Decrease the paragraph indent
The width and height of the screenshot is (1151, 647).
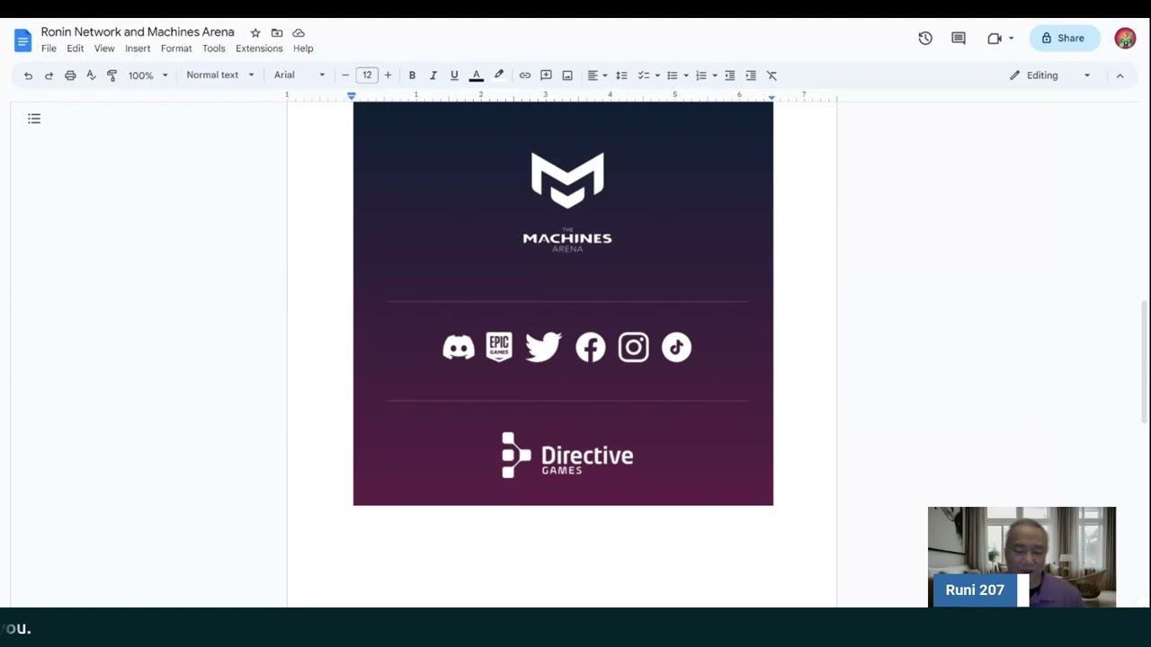point(729,75)
